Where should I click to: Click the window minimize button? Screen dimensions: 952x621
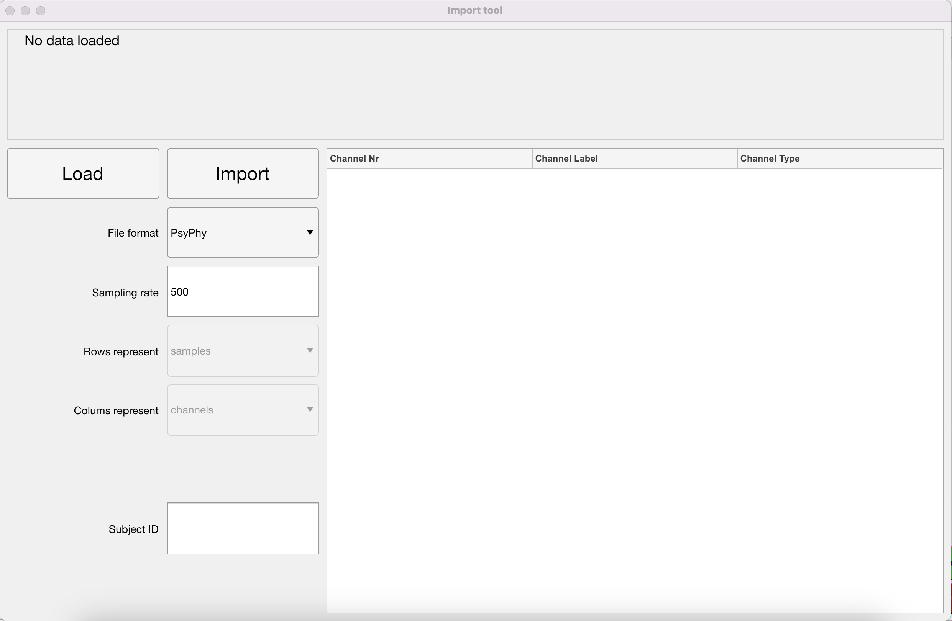[x=25, y=11]
